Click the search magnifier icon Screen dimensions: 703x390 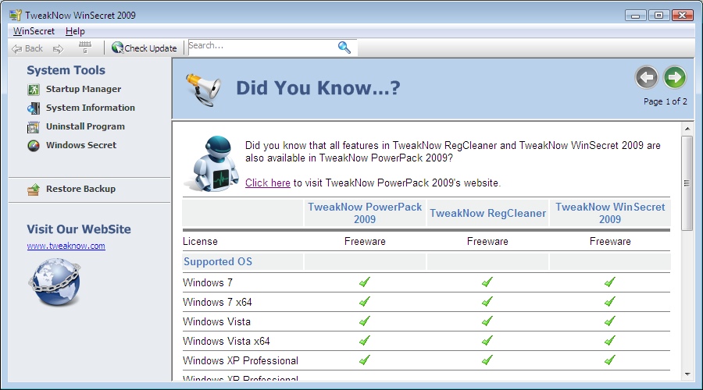(x=344, y=47)
